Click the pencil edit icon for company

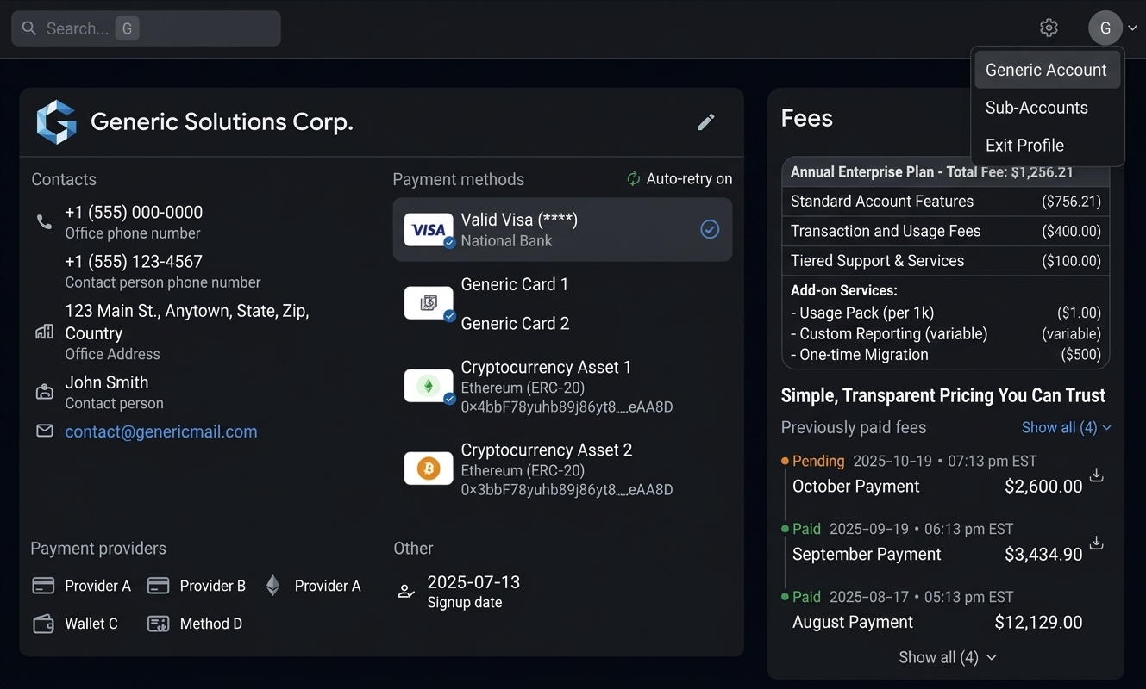[705, 122]
